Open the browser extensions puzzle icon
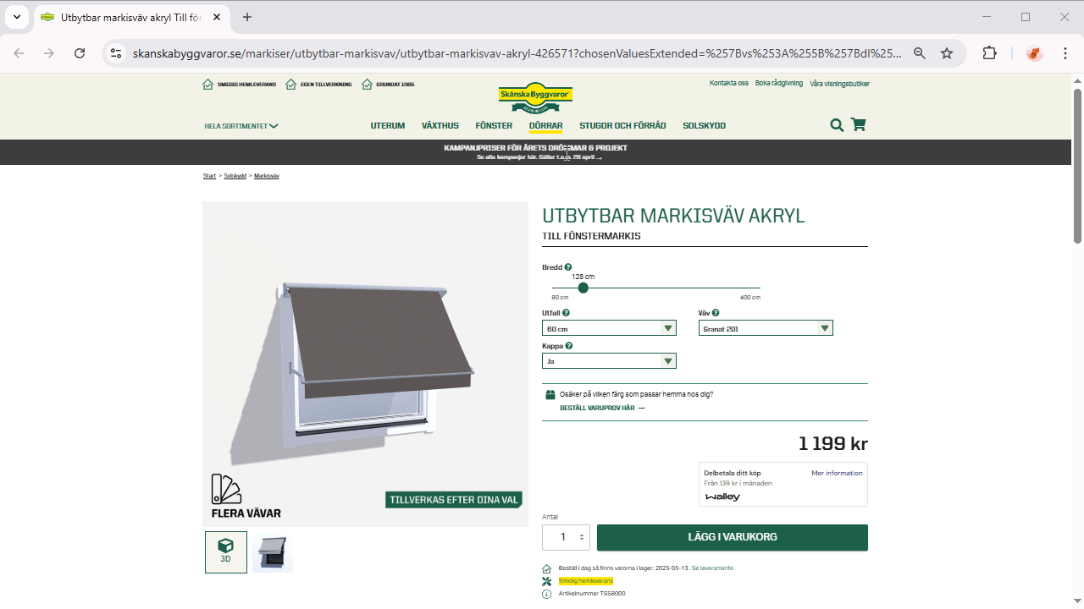Viewport: 1084px width, 609px height. [989, 53]
